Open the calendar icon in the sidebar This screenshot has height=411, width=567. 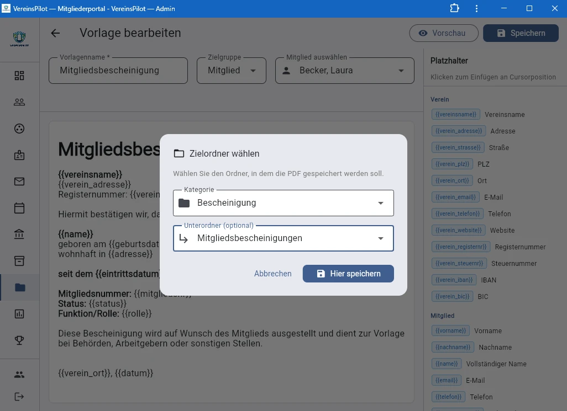(19, 208)
